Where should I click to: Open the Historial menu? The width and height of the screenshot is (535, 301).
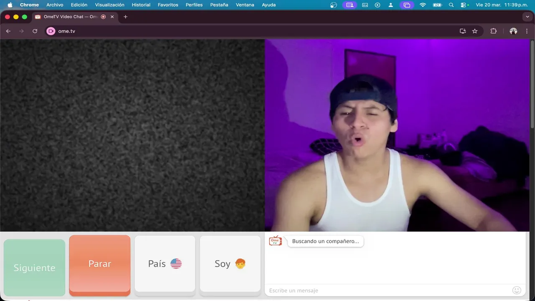click(141, 5)
